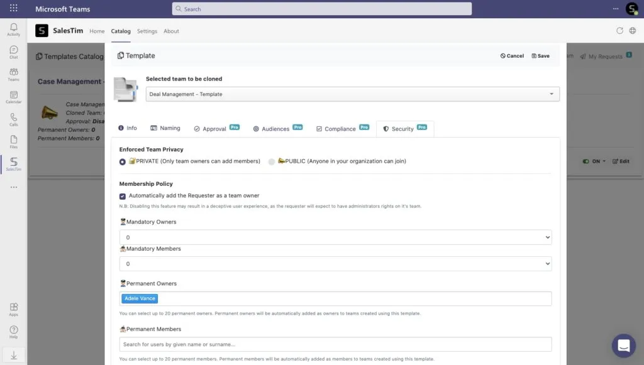Refresh the SalesTim tab
The width and height of the screenshot is (644, 365).
[619, 31]
